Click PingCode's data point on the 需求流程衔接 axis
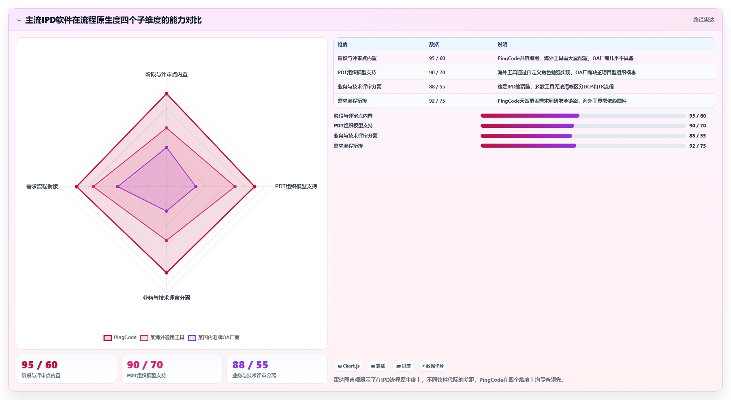The height and width of the screenshot is (400, 731). point(77,187)
